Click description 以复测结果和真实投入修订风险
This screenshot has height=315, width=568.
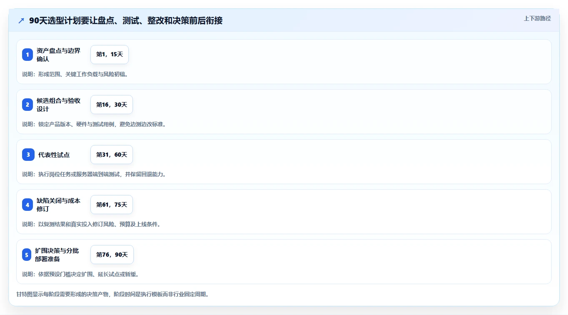[x=91, y=224]
